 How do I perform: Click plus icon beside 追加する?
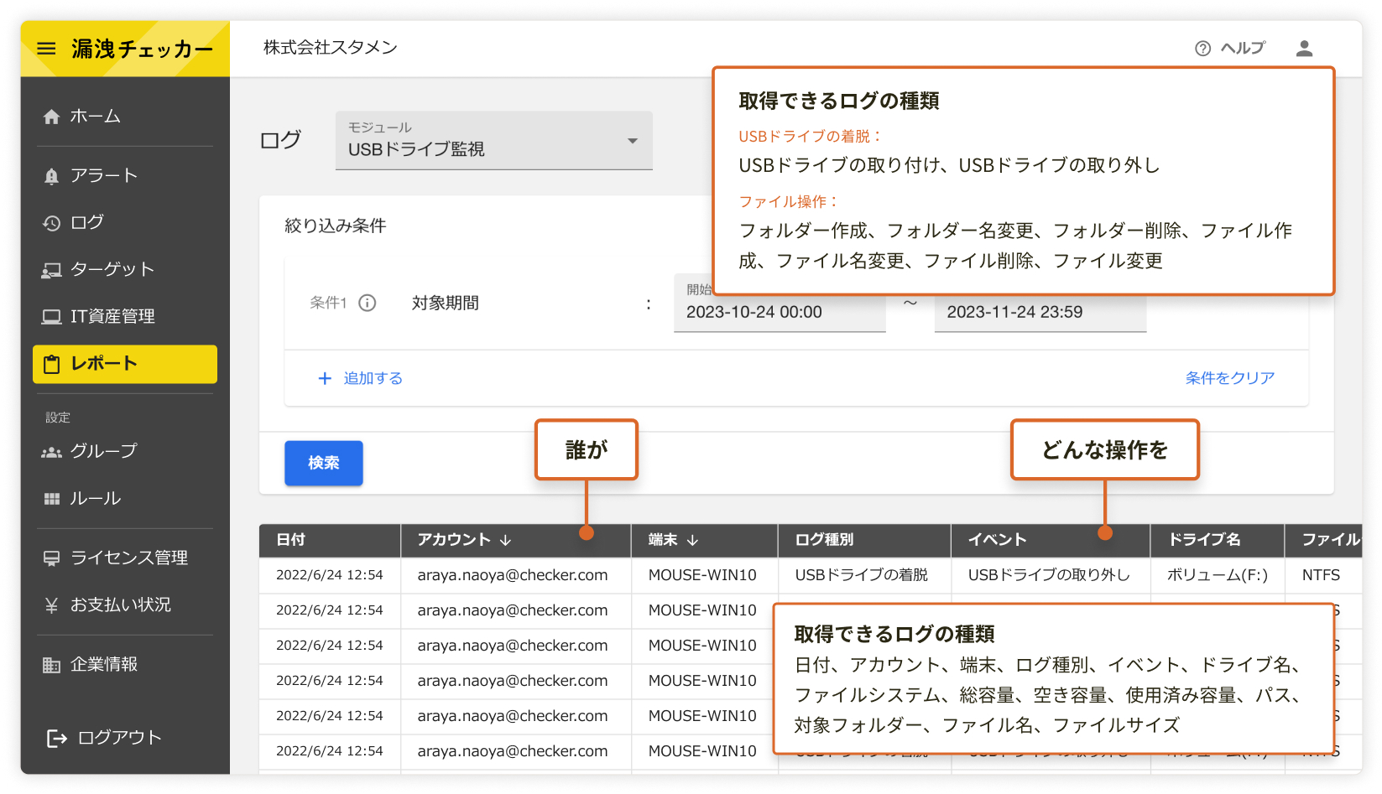325,378
